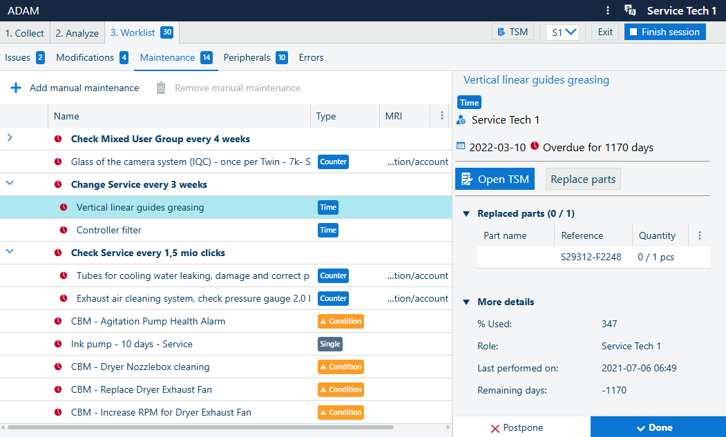
Task: Open column options menu beside MRI header
Action: 441,116
